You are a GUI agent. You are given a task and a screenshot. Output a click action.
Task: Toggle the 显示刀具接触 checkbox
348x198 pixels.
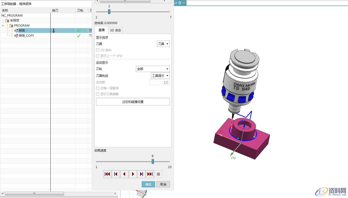[98, 94]
